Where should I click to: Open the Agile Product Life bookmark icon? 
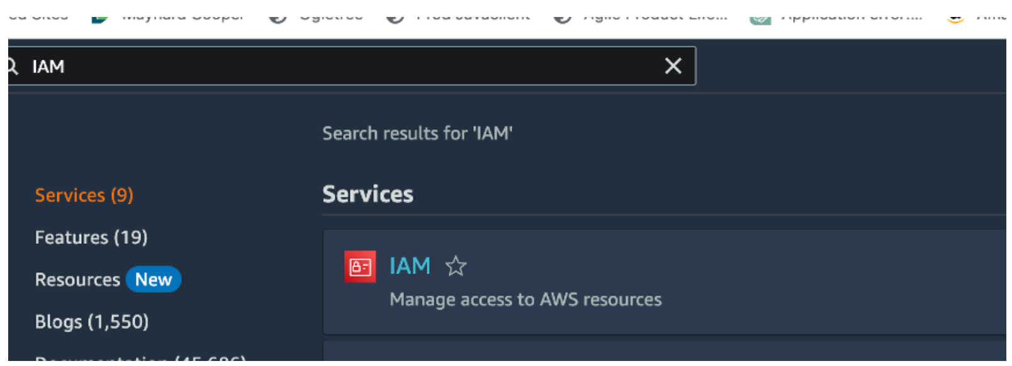(562, 18)
